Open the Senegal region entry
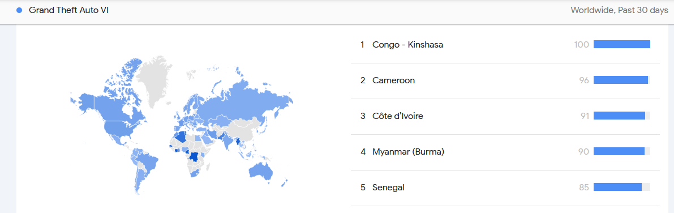Screen dimensions: 674x213 coord(389,187)
